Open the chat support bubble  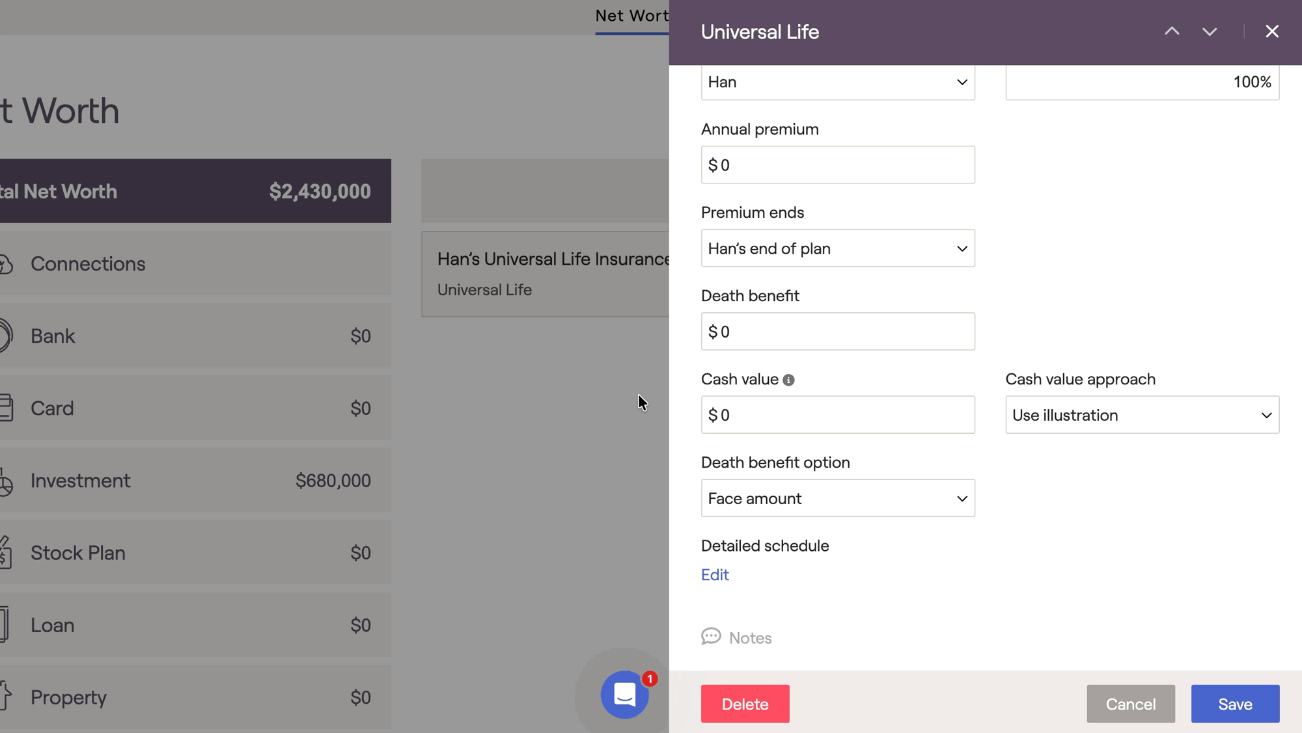[x=624, y=694]
